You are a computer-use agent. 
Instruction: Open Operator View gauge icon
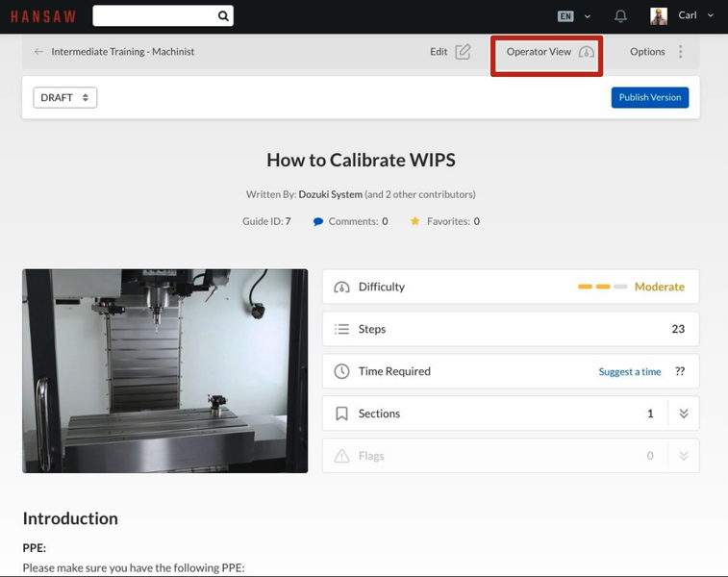point(586,52)
